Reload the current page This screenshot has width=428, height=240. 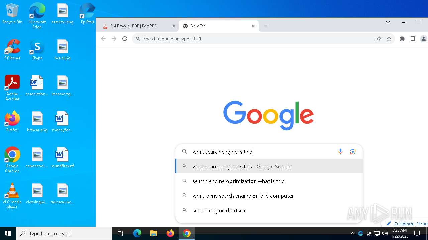[x=125, y=39]
